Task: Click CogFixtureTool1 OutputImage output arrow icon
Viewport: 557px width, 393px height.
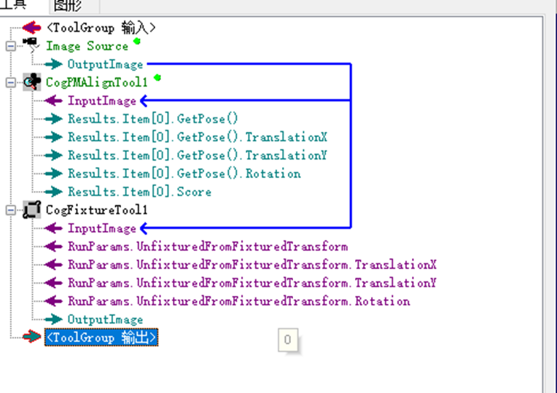Action: 54,319
